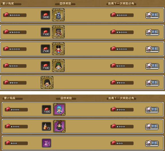Select the 3000 gem reward icon
Screen dimensions: 165x151
pyautogui.click(x=45, y=15)
